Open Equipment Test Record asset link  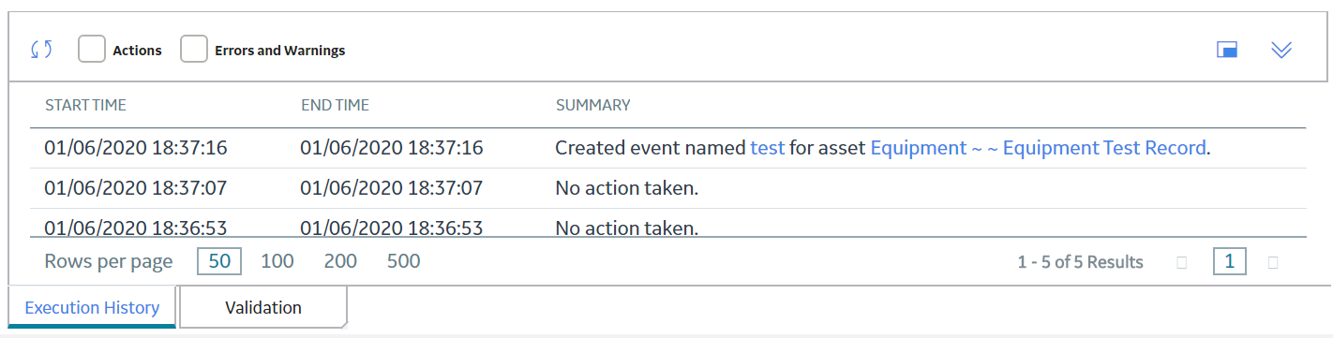pyautogui.click(x=1038, y=148)
